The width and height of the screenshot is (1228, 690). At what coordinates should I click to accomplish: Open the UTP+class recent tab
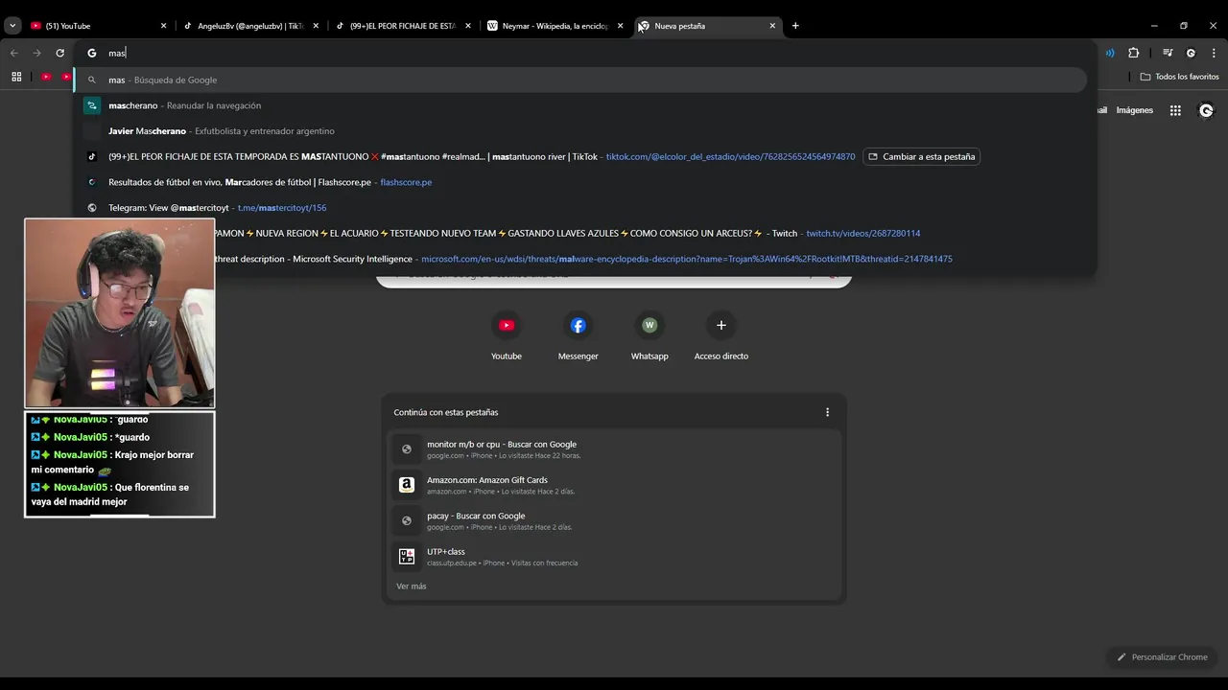[614, 556]
